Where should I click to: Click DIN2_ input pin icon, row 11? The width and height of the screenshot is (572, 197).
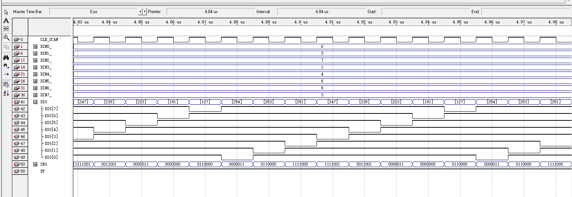tap(16, 60)
